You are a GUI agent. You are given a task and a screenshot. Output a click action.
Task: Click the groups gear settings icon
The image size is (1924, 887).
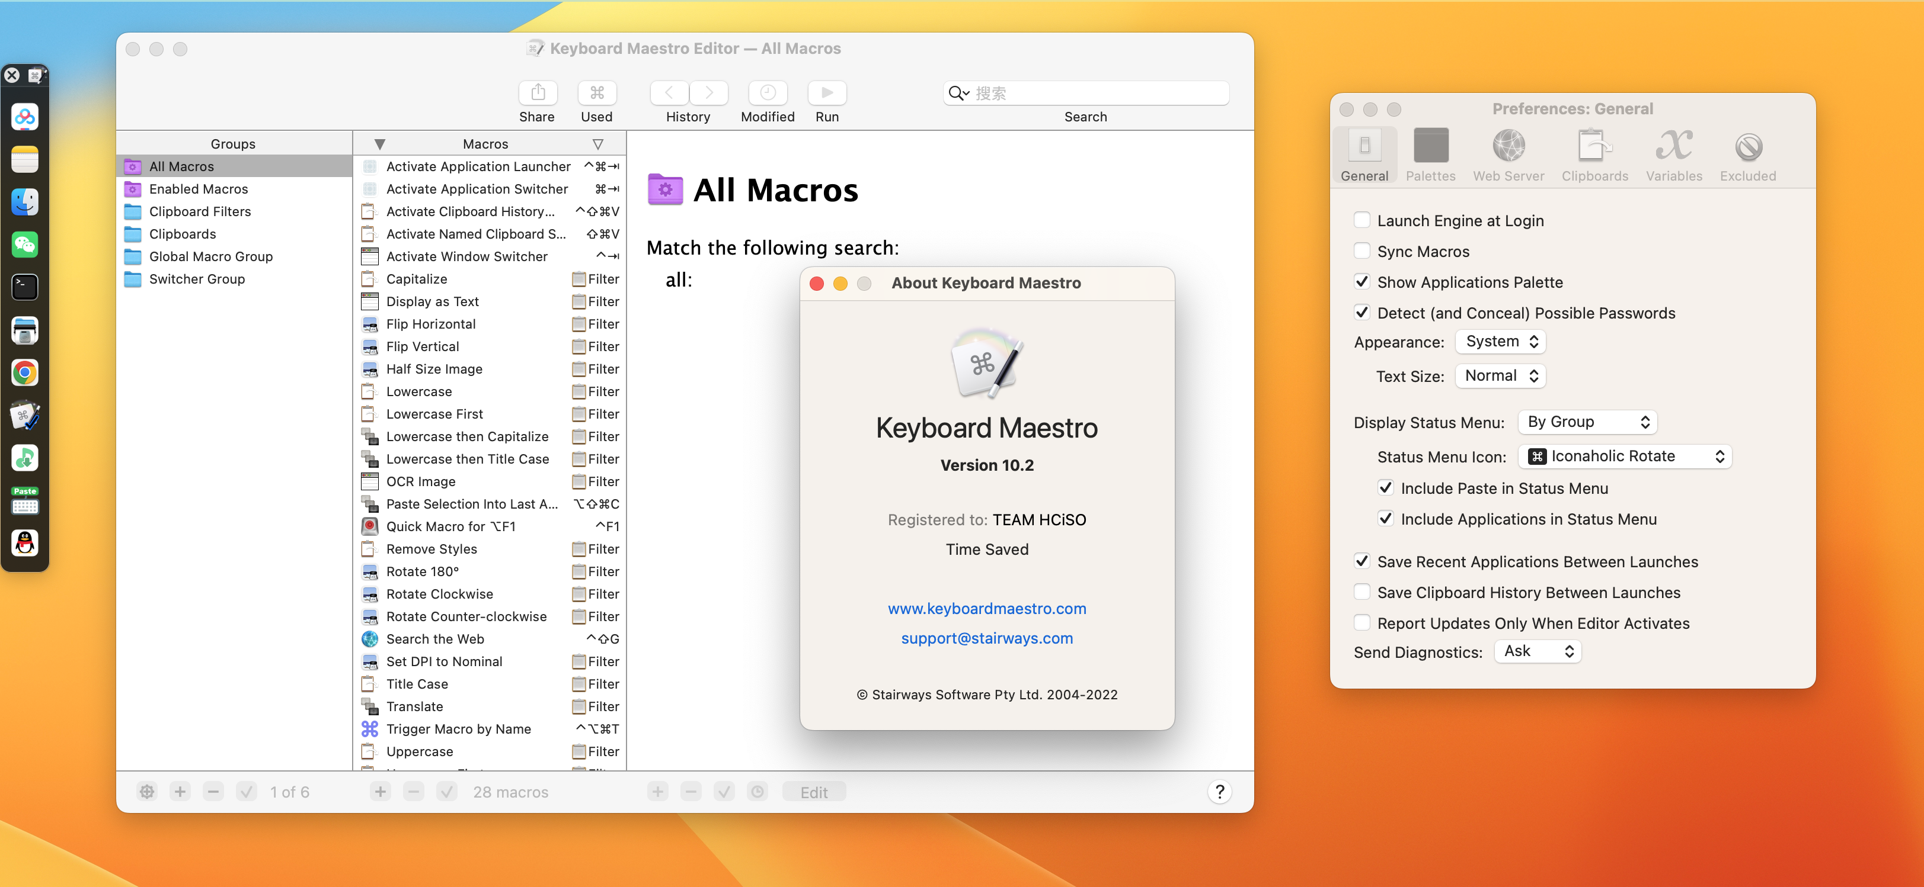147,792
